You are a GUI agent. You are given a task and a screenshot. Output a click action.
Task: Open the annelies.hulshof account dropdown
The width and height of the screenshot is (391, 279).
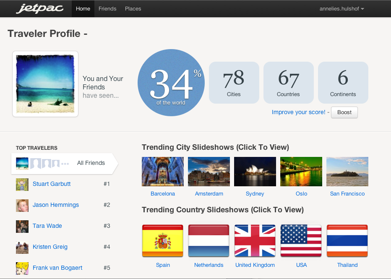[341, 9]
